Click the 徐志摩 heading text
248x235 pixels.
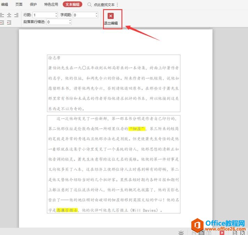pos(54,58)
